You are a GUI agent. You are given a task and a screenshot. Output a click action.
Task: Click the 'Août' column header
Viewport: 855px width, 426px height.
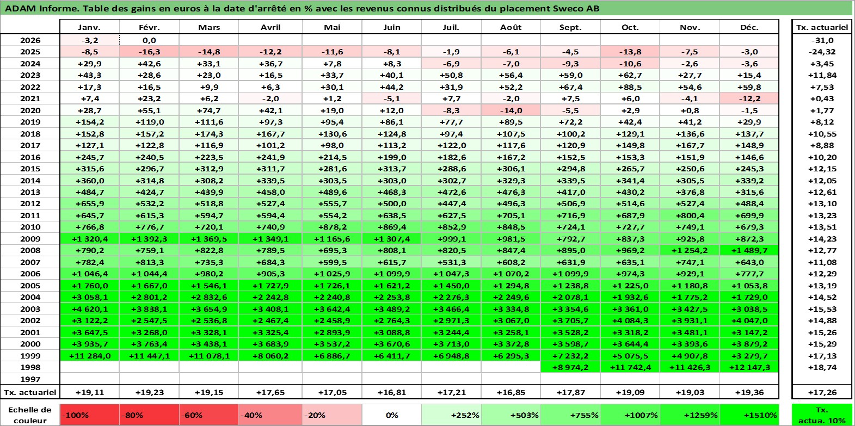(511, 27)
